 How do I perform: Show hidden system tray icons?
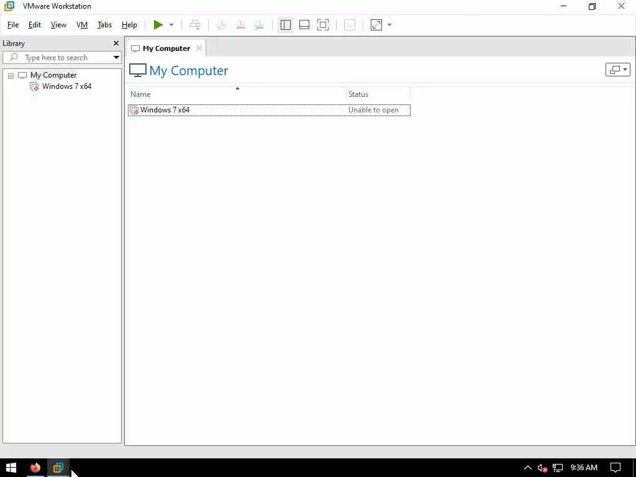pos(528,468)
